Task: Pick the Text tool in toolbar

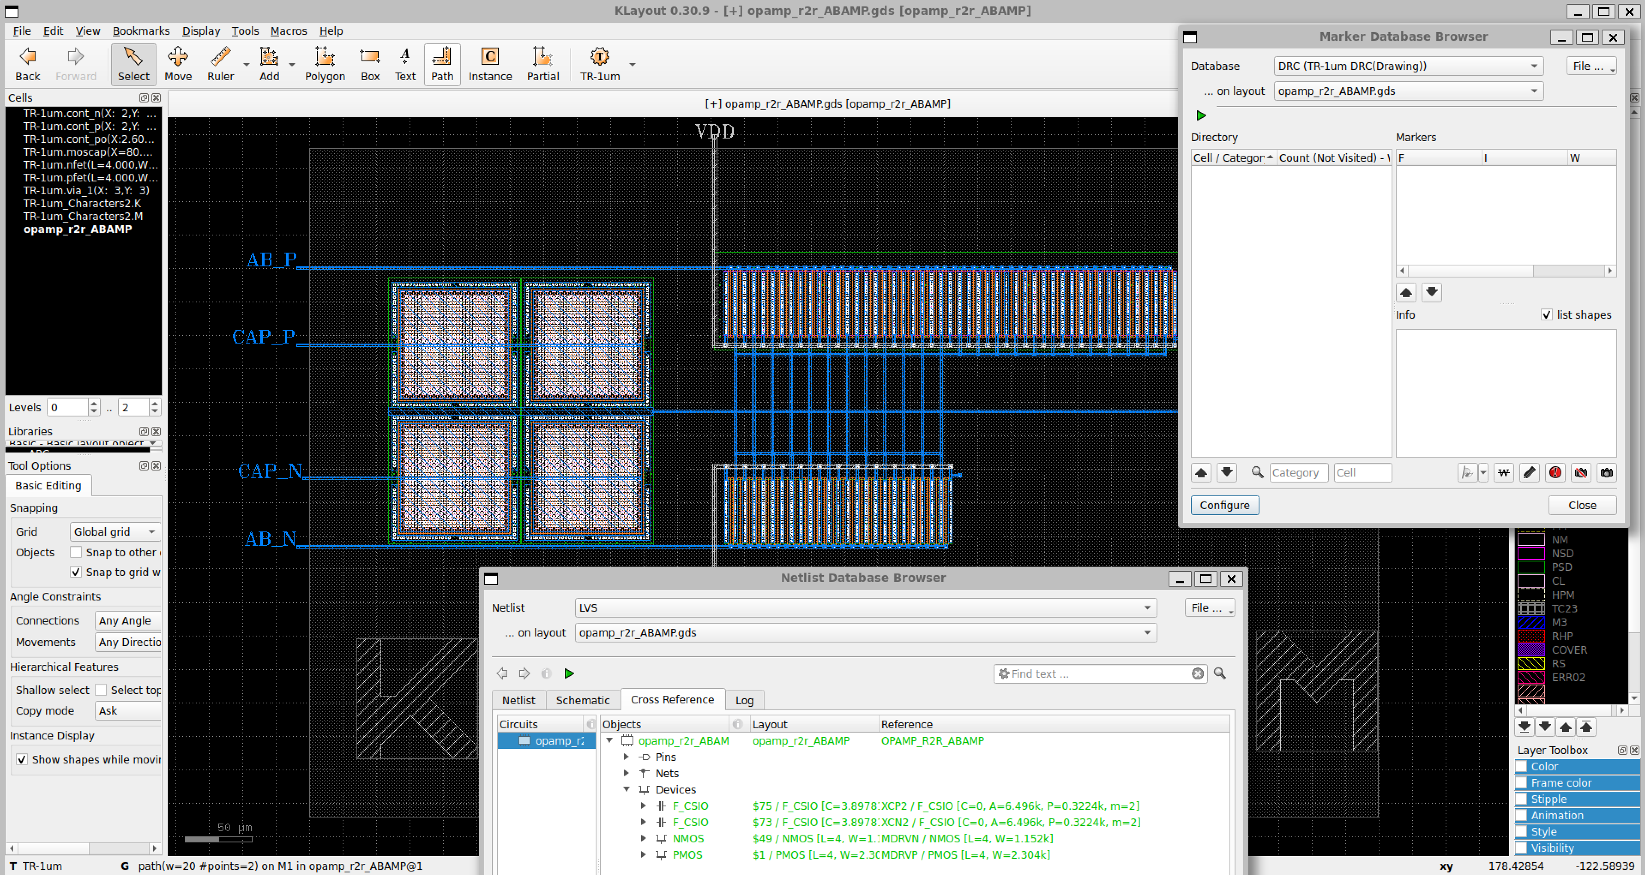Action: pos(405,64)
